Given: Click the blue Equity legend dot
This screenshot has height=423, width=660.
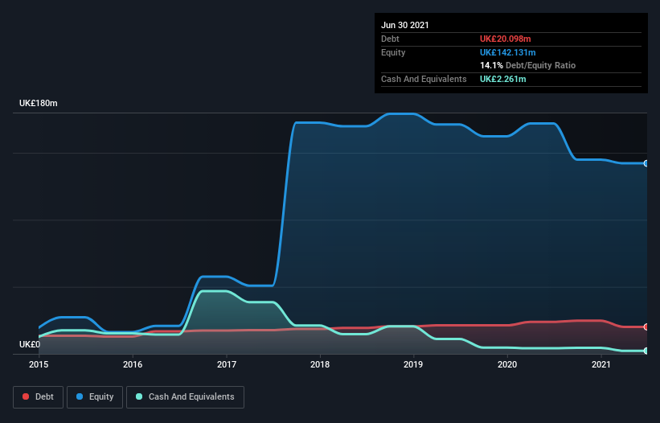Looking at the screenshot, I should [80, 396].
